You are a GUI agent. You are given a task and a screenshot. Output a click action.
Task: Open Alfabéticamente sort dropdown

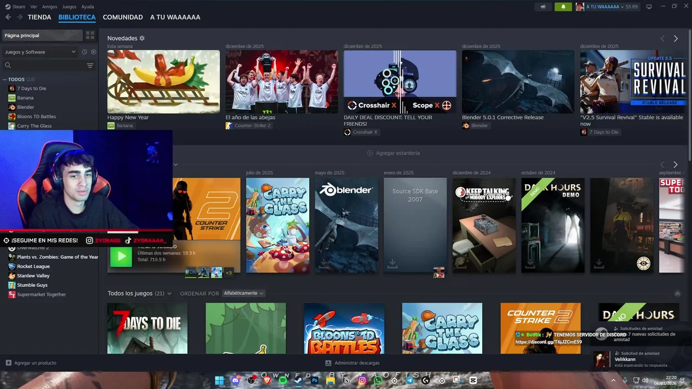[243, 293]
